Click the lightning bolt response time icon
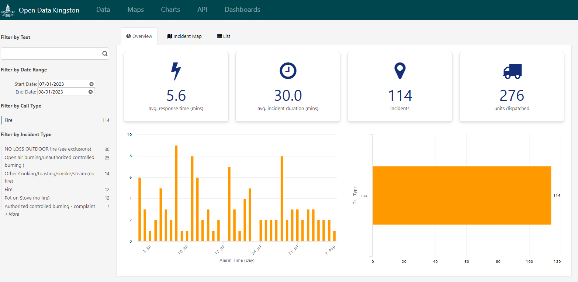578x282 pixels. coord(176,71)
